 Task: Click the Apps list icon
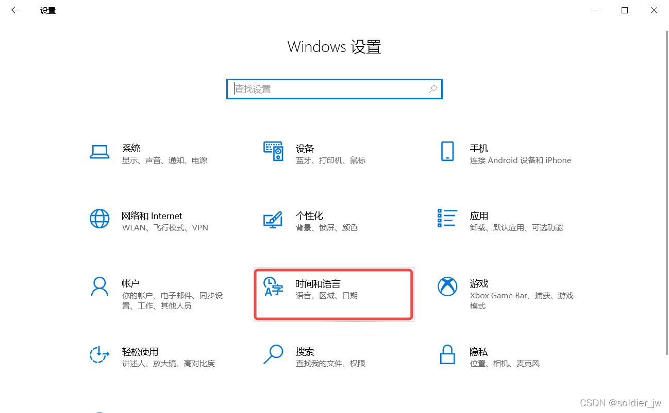(447, 218)
